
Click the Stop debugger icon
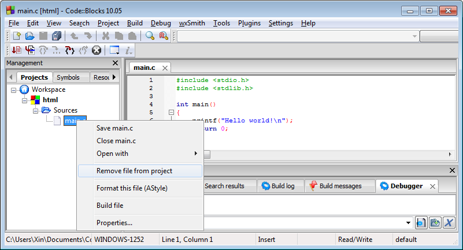coord(97,50)
